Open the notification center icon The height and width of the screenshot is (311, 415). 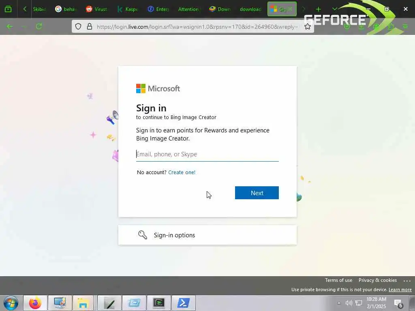coord(398,303)
